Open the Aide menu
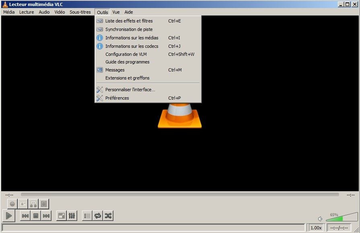This screenshot has height=233, width=360. tap(129, 12)
